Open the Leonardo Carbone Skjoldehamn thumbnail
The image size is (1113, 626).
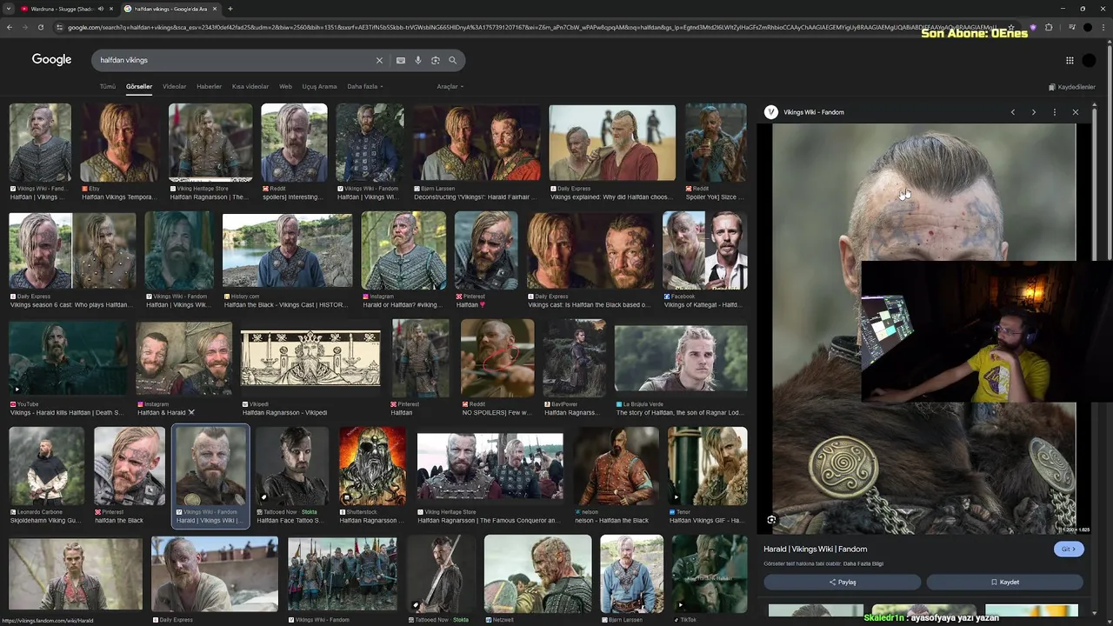click(x=47, y=466)
